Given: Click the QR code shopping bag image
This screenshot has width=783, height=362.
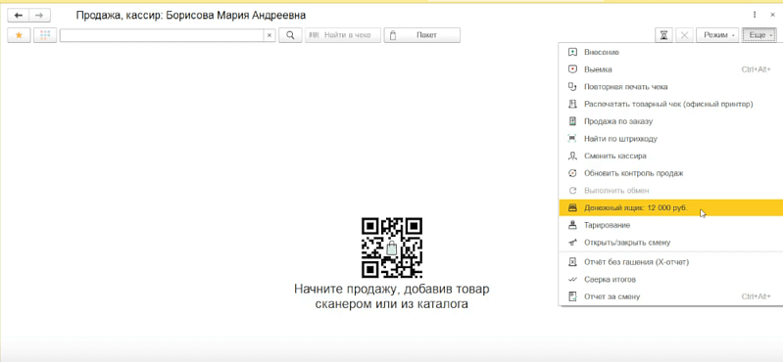Looking at the screenshot, I should click(392, 248).
